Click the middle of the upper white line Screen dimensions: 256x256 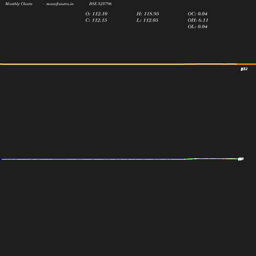coord(119,64)
